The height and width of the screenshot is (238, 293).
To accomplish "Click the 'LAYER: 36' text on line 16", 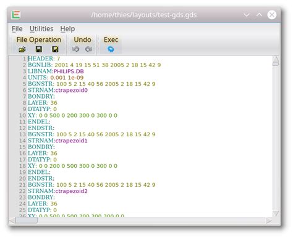I will click(x=43, y=154).
